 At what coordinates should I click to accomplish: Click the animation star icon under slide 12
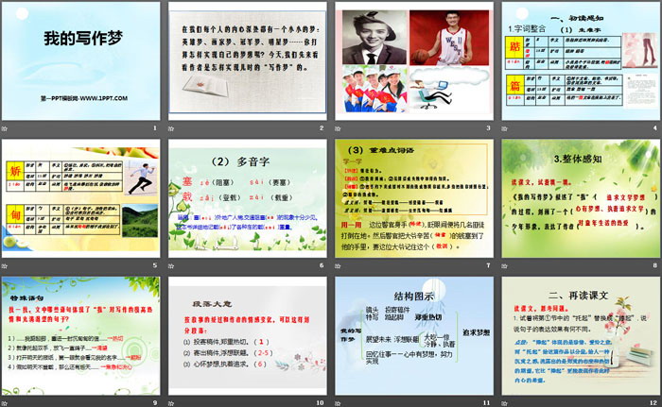tap(504, 403)
